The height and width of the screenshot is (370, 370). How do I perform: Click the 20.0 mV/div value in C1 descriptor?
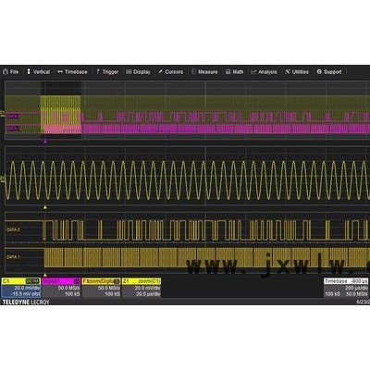[x=27, y=288]
